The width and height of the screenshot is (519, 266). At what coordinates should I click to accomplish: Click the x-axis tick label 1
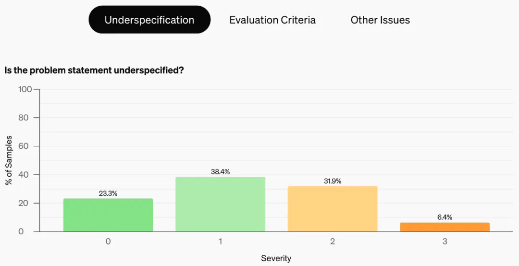click(220, 242)
